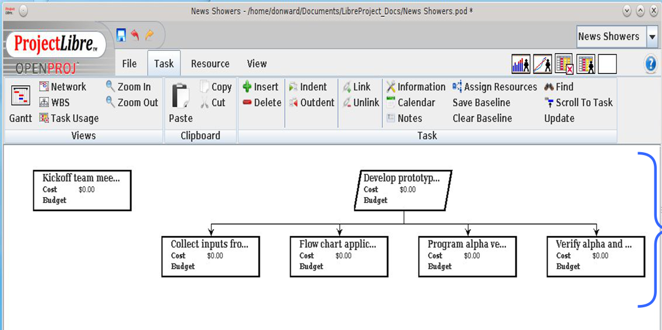Click the orange Redo arrow
The height and width of the screenshot is (330, 662).
pos(149,35)
